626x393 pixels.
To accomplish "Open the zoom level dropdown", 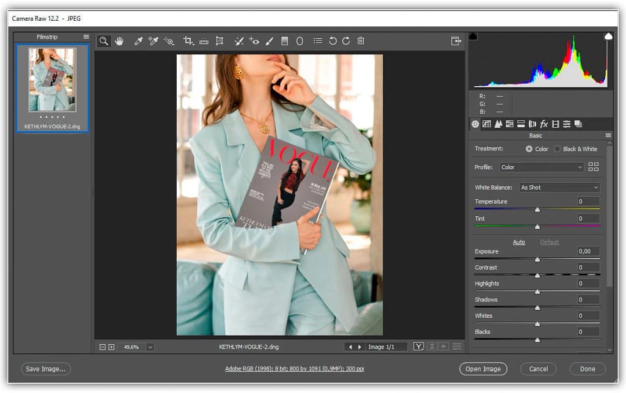I will (x=150, y=347).
